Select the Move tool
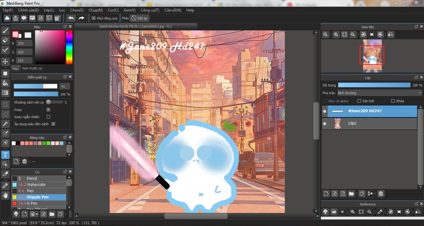The height and width of the screenshot is (226, 424). pos(5,62)
